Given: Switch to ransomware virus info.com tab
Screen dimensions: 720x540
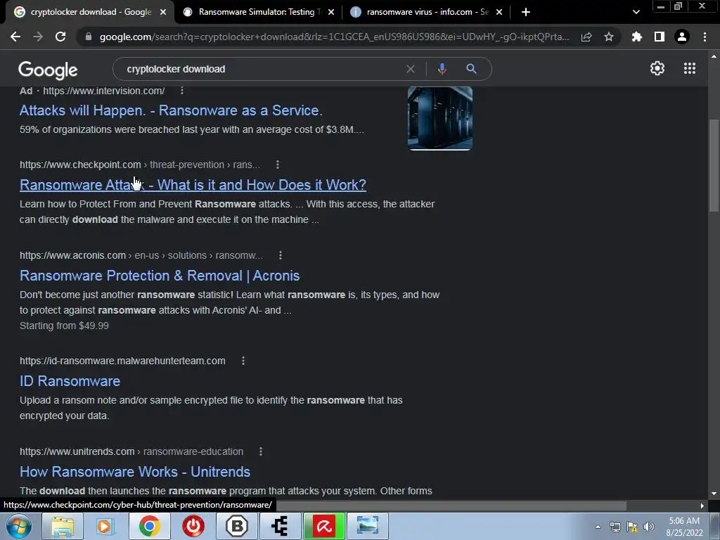Looking at the screenshot, I should coord(427,12).
